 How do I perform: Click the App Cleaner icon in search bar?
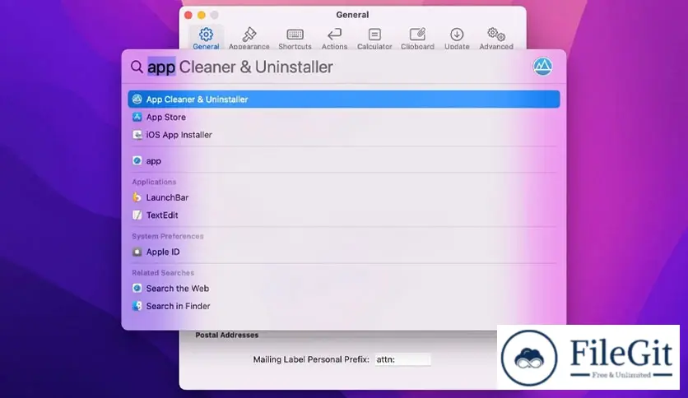(x=543, y=67)
